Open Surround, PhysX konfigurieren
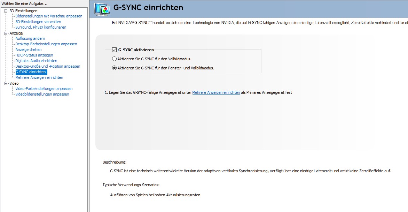 41,27
